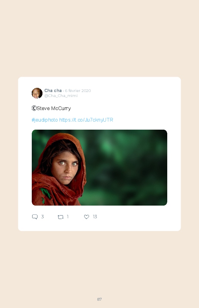Image resolution: width=199 pixels, height=308 pixels.
Task: Select the reply count 3
Action: tap(42, 216)
